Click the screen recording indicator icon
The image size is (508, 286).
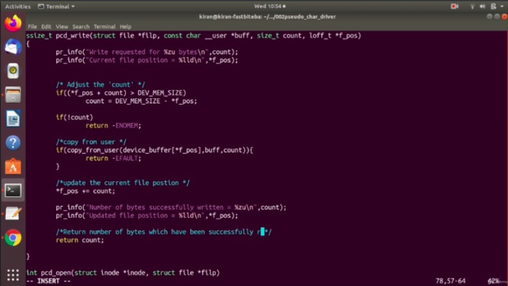(x=454, y=6)
